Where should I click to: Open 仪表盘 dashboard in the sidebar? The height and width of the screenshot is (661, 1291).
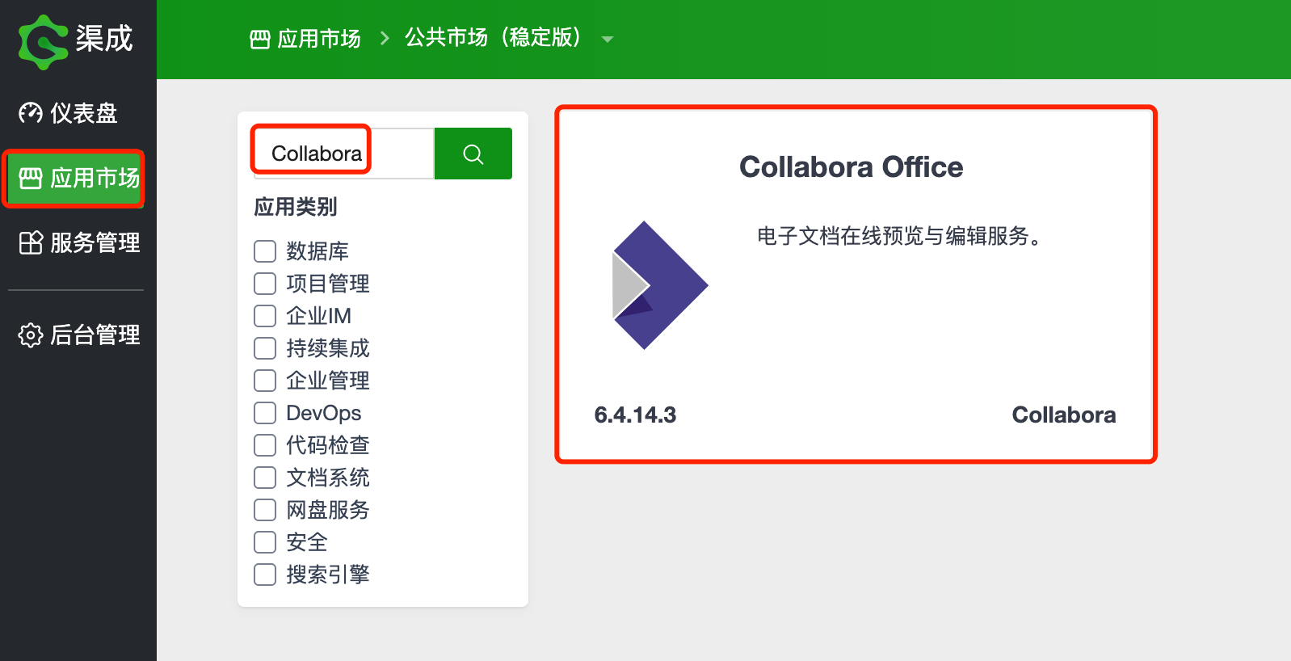click(69, 113)
